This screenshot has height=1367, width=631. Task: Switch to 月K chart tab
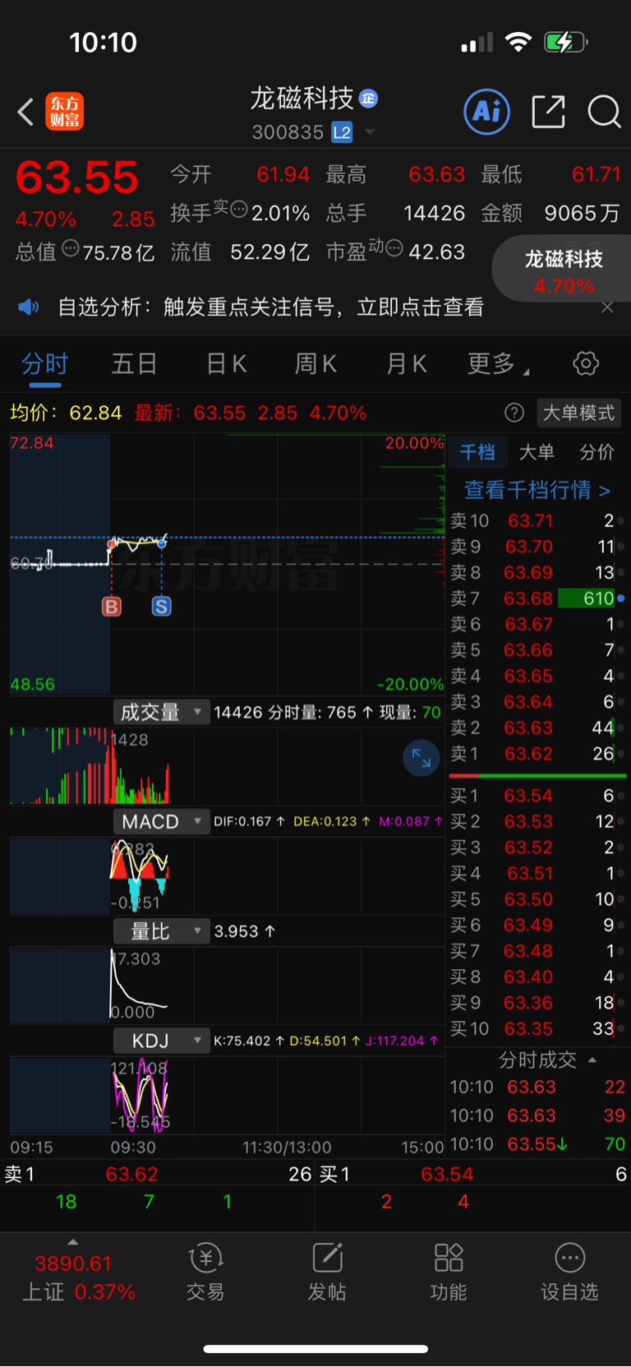click(407, 363)
